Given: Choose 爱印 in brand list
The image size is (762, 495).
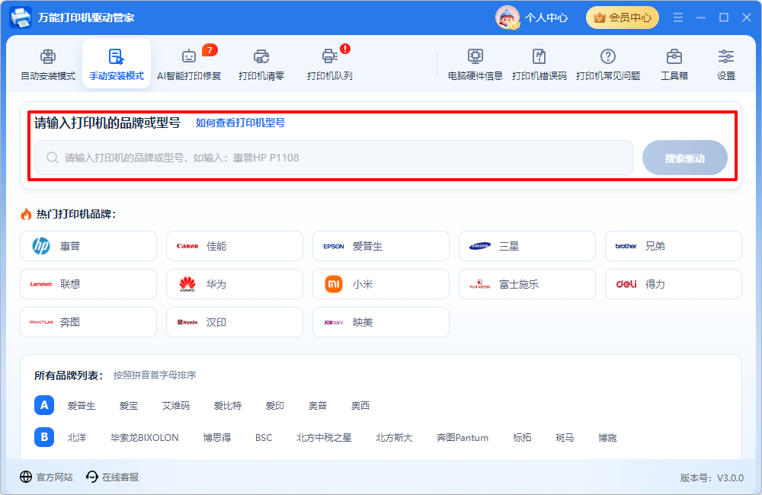Looking at the screenshot, I should point(275,406).
